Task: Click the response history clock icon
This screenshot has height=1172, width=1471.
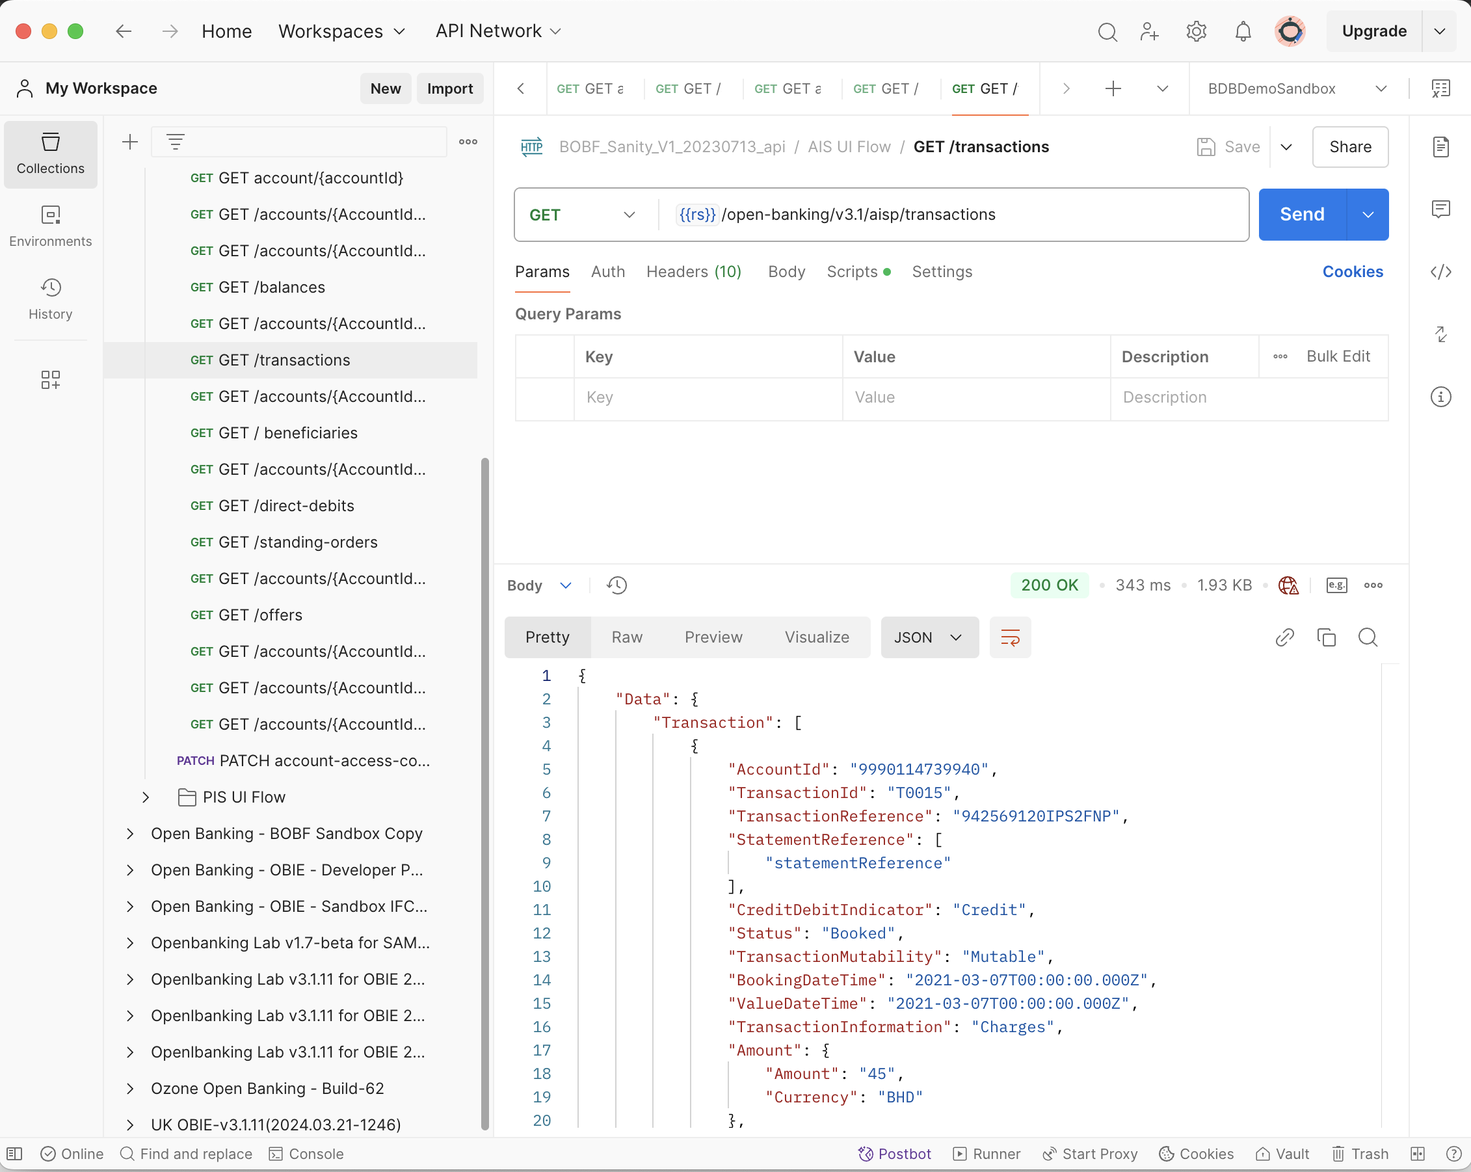Action: pyautogui.click(x=616, y=585)
